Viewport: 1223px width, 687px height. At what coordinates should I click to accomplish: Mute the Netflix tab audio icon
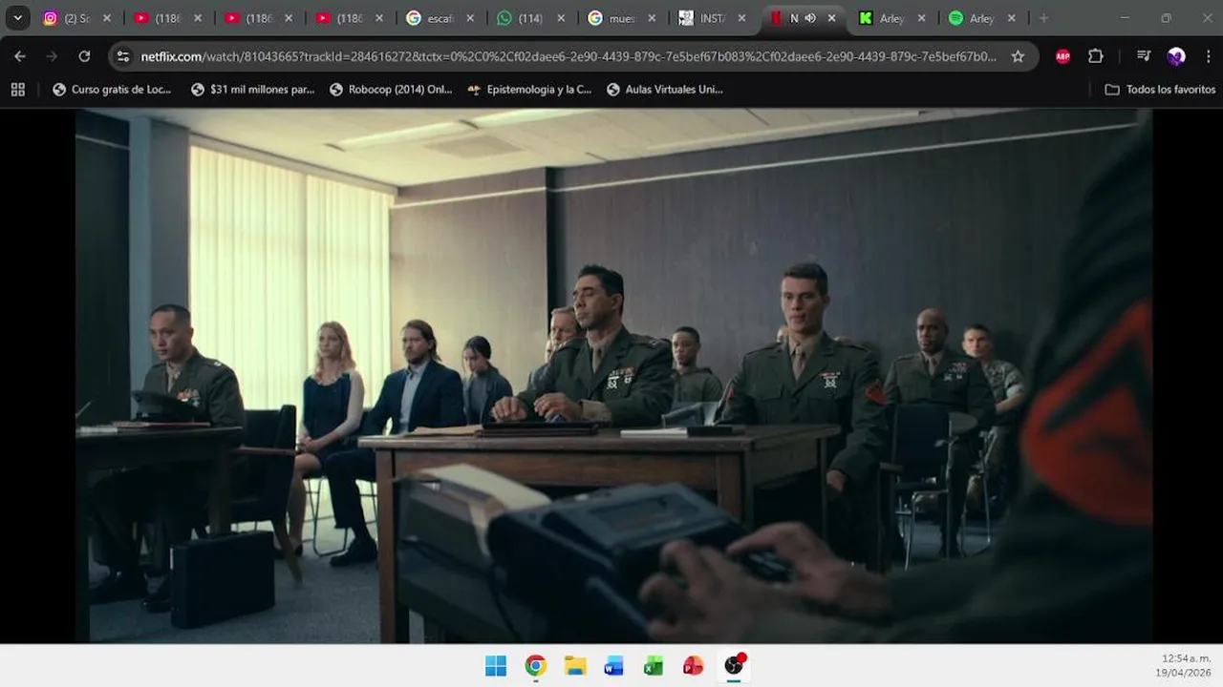tap(810, 18)
